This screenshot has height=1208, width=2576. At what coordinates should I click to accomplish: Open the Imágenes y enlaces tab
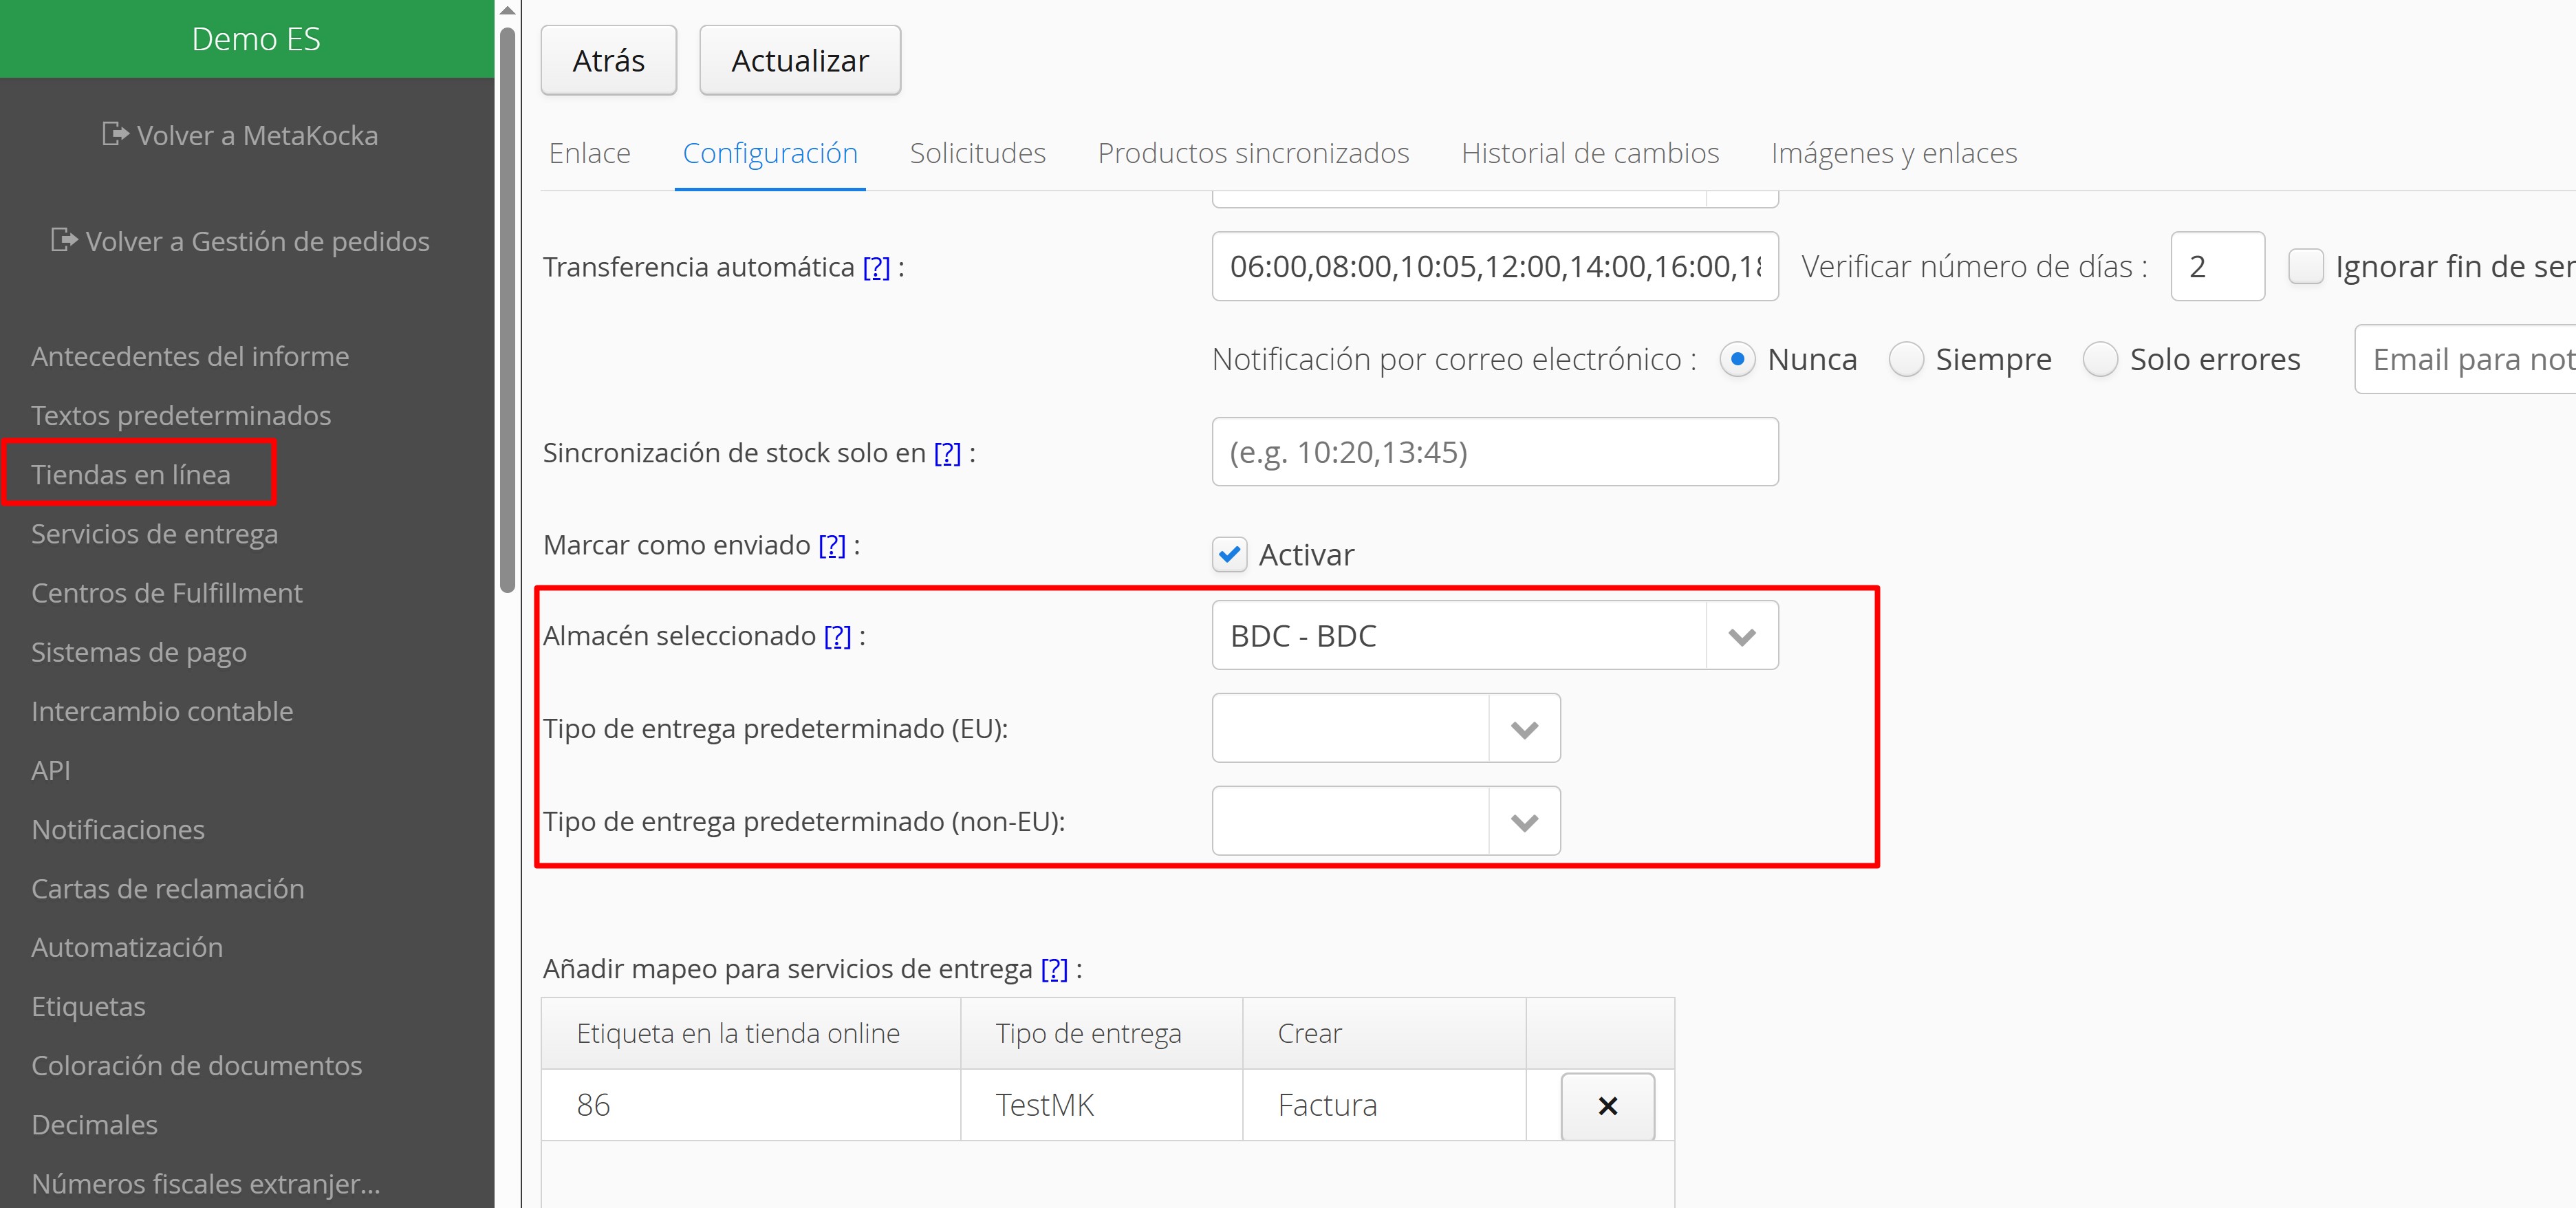tap(1894, 153)
